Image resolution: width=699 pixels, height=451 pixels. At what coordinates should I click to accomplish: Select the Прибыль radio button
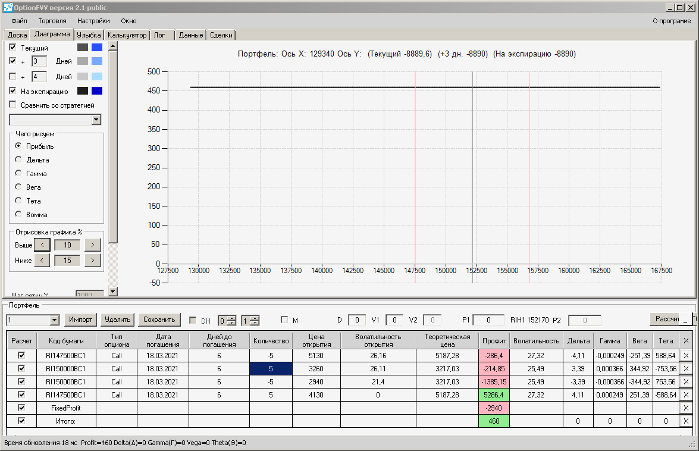18,146
